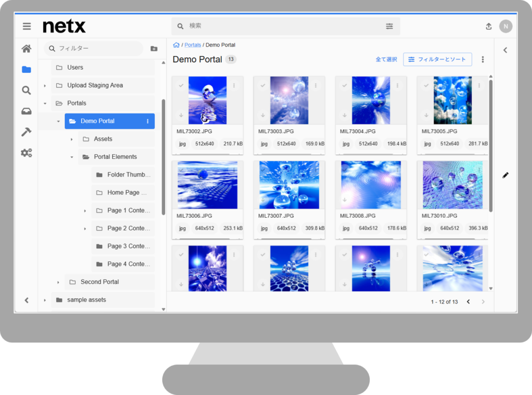Collapse the Portal Elements folder
The width and height of the screenshot is (532, 395).
[x=72, y=157]
